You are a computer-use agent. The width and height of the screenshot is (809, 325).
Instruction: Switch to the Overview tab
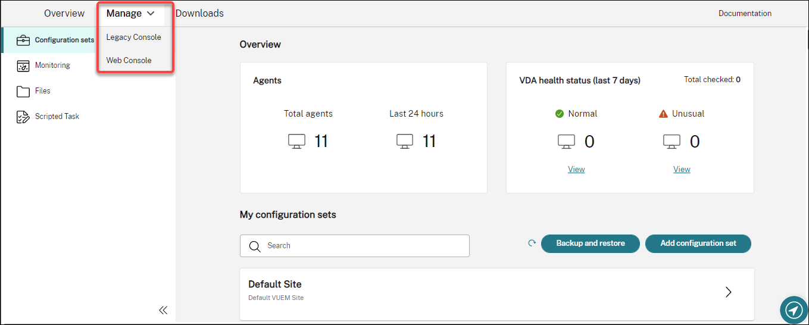point(64,13)
